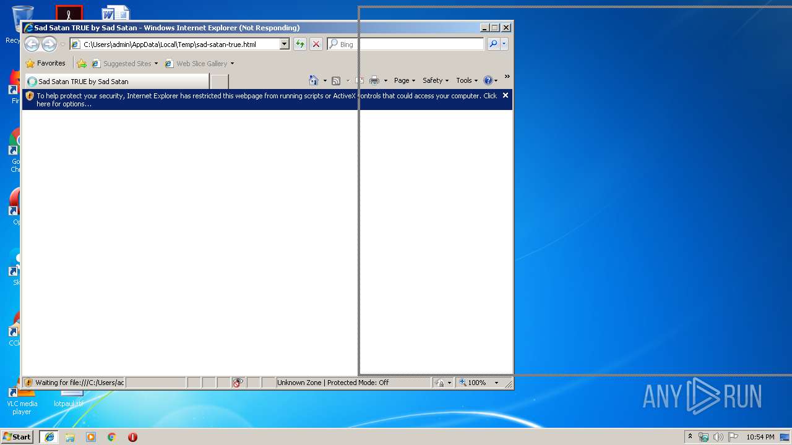The height and width of the screenshot is (445, 792).
Task: Launch Google Chrome from the taskbar
Action: click(x=112, y=437)
